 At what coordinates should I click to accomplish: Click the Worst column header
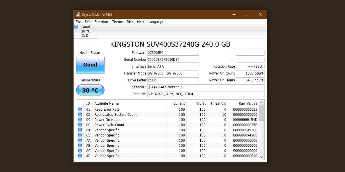pyautogui.click(x=197, y=103)
